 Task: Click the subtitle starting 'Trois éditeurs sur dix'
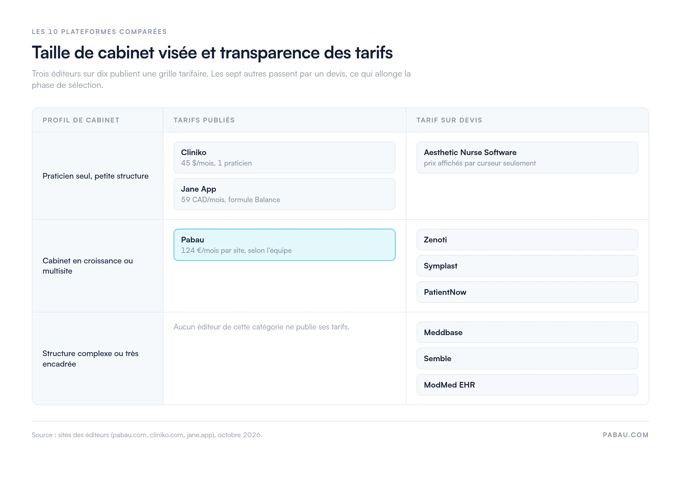(221, 79)
